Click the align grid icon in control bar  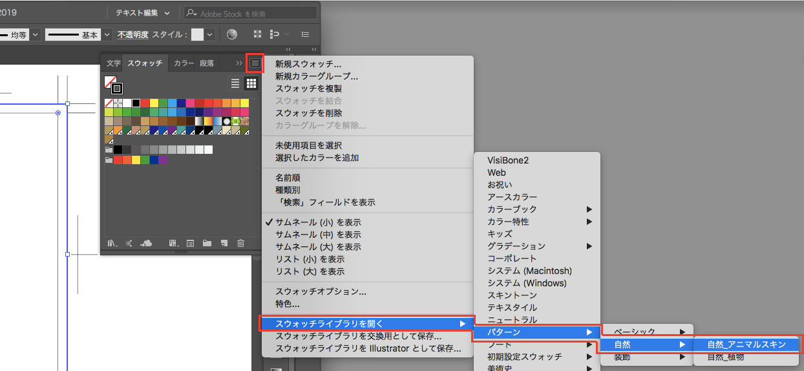257,34
